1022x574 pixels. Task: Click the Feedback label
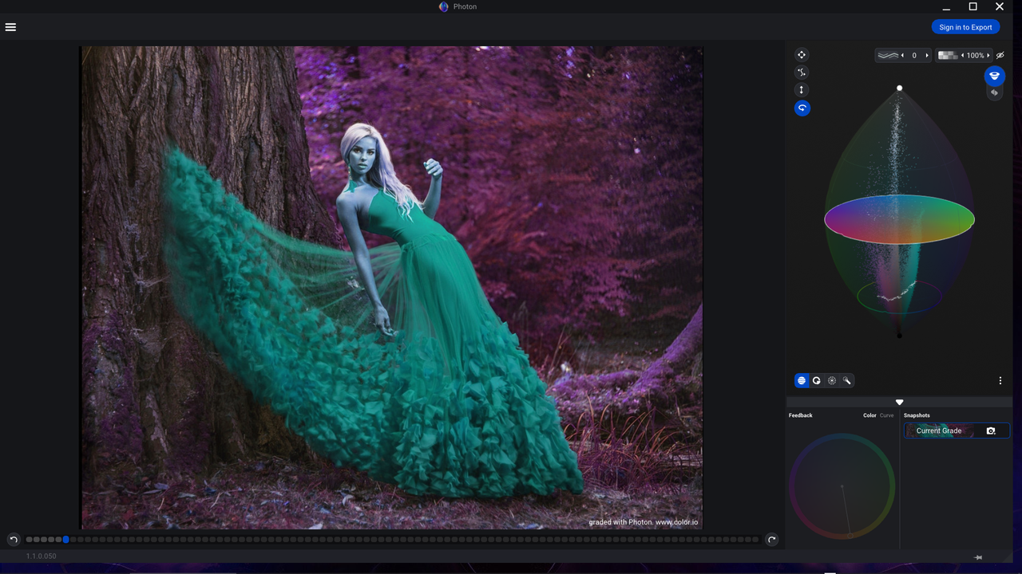pos(801,415)
